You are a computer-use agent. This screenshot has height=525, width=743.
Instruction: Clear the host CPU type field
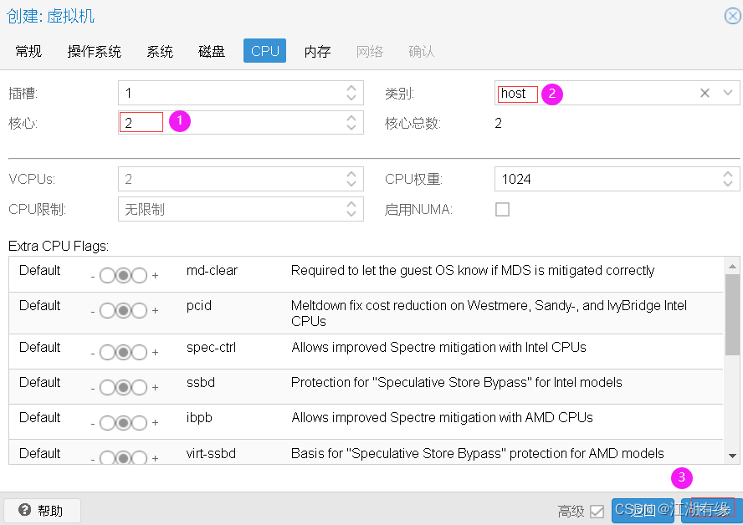(x=705, y=93)
